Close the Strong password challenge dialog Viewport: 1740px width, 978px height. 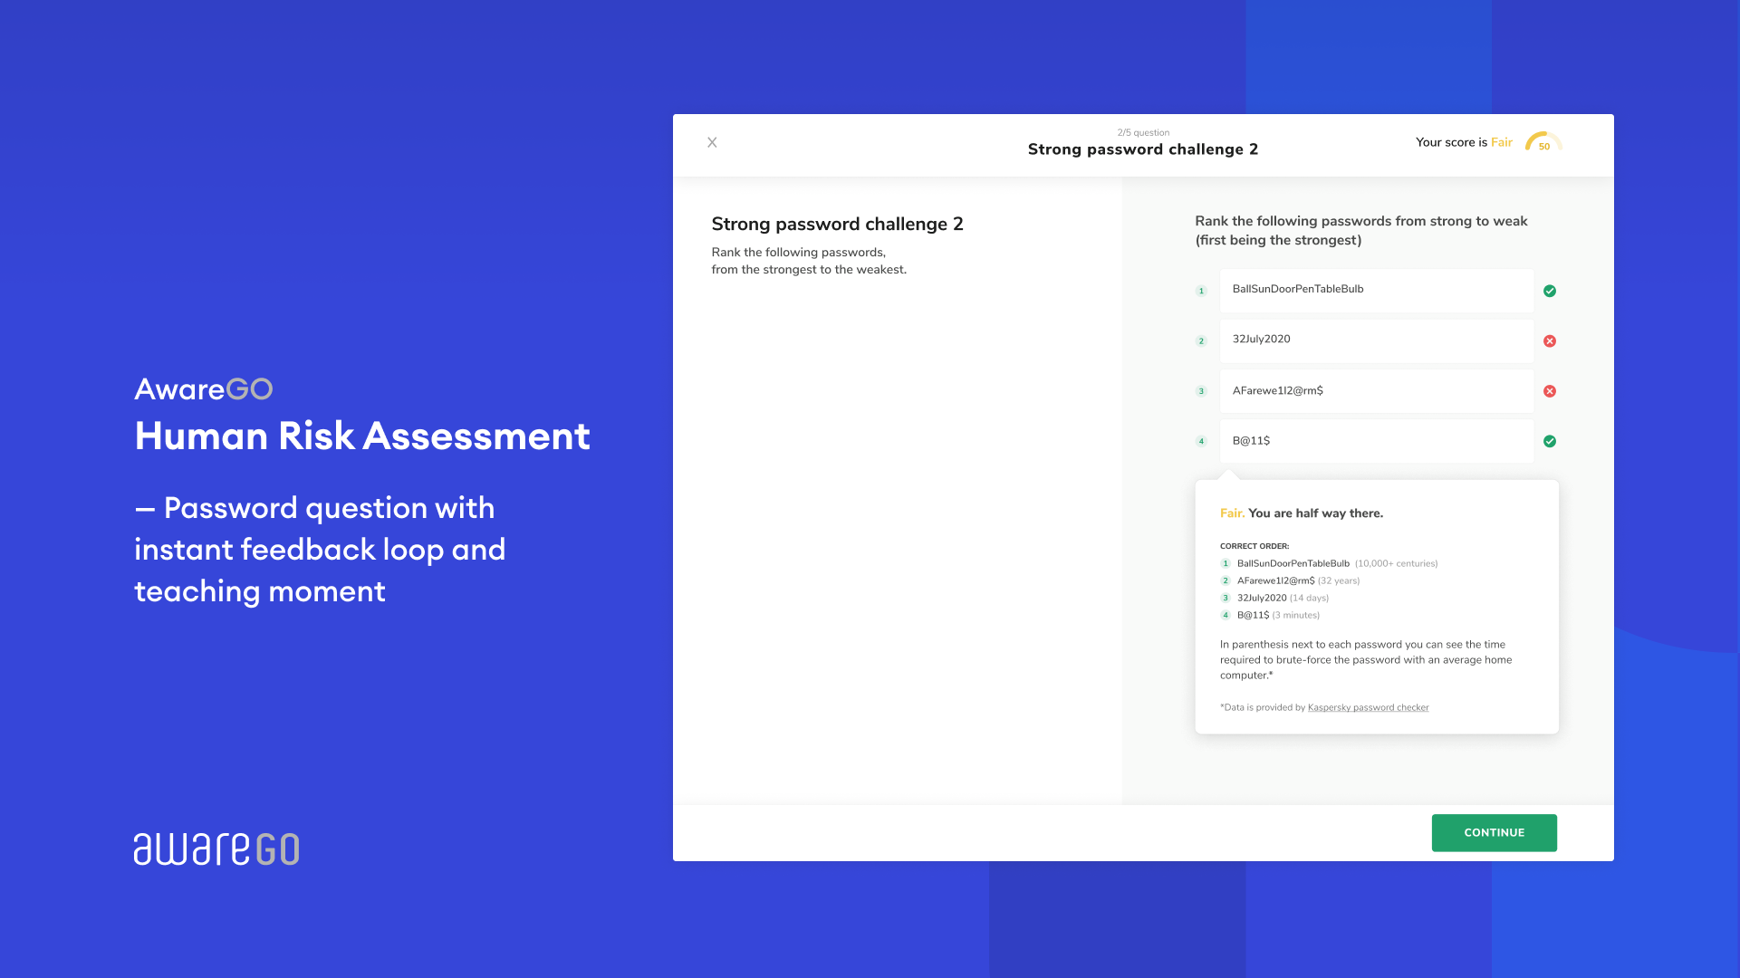(x=712, y=142)
